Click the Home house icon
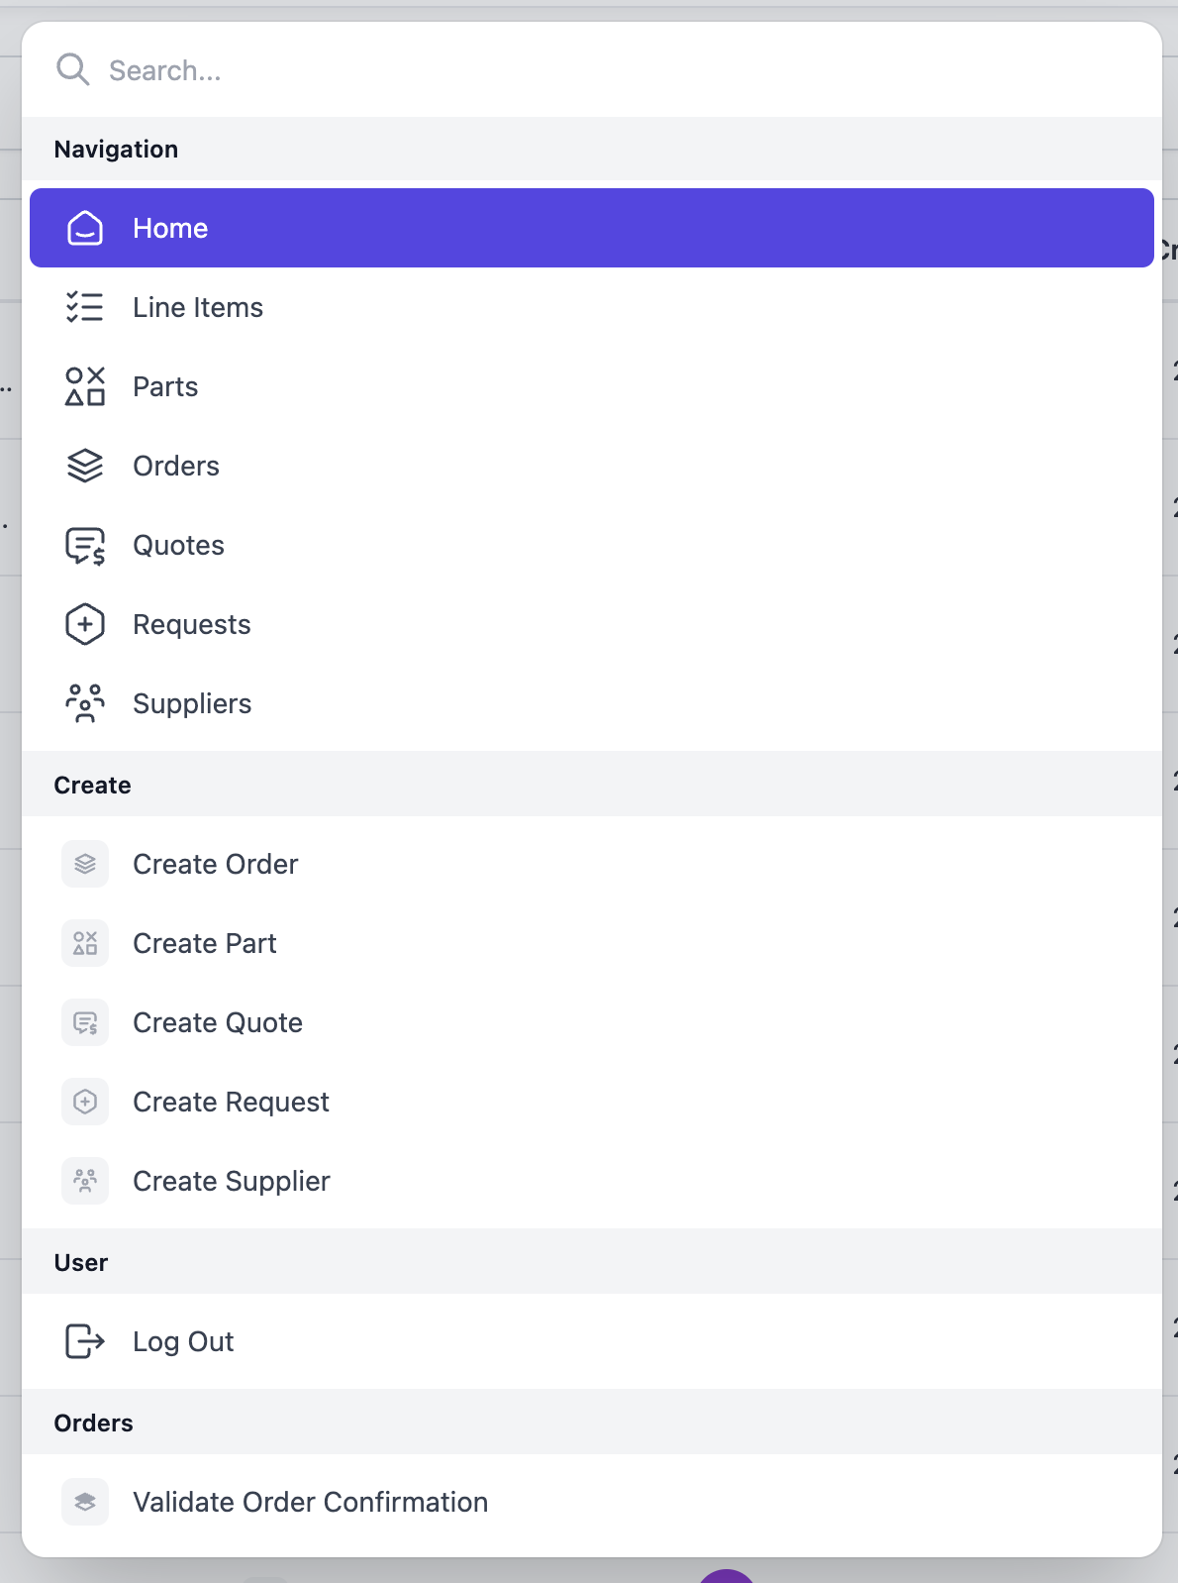This screenshot has height=1583, width=1178. [x=85, y=228]
